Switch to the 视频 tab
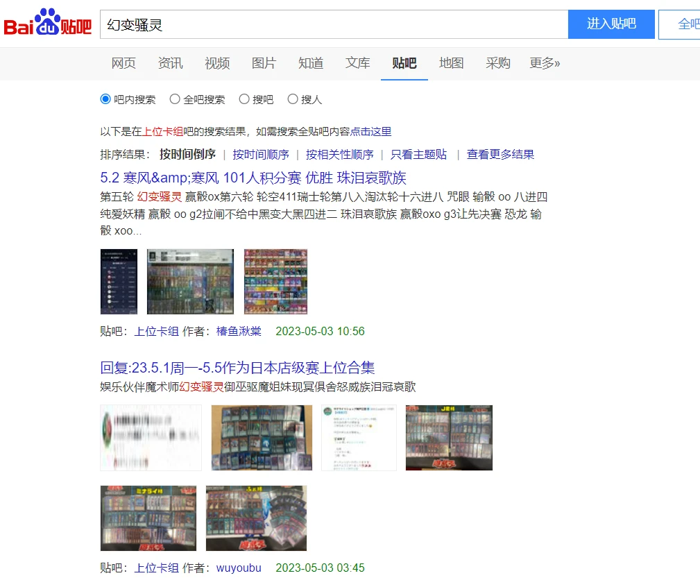The image size is (700, 587). pos(217,63)
